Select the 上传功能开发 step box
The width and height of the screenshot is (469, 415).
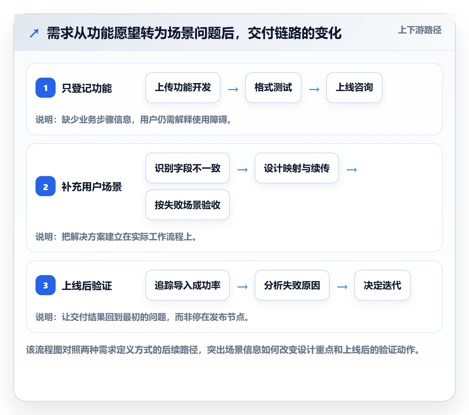(183, 88)
